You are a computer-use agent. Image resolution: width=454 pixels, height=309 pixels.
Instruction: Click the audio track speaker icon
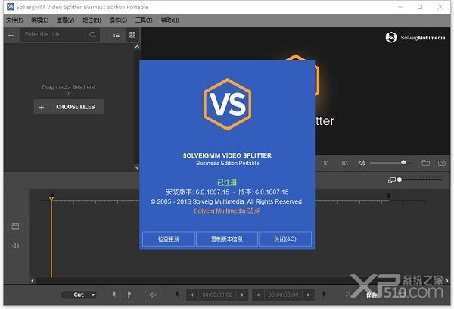(x=15, y=246)
